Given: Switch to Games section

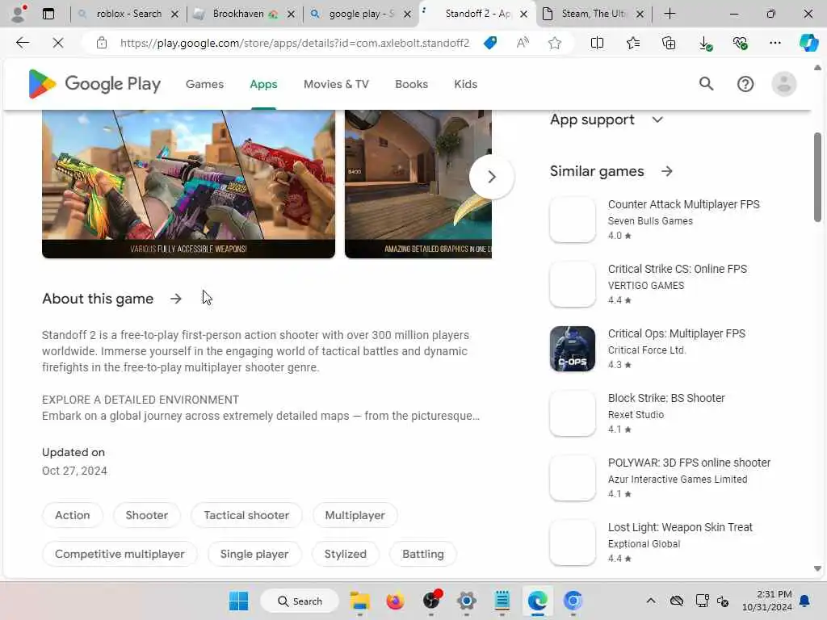Looking at the screenshot, I should pyautogui.click(x=204, y=84).
